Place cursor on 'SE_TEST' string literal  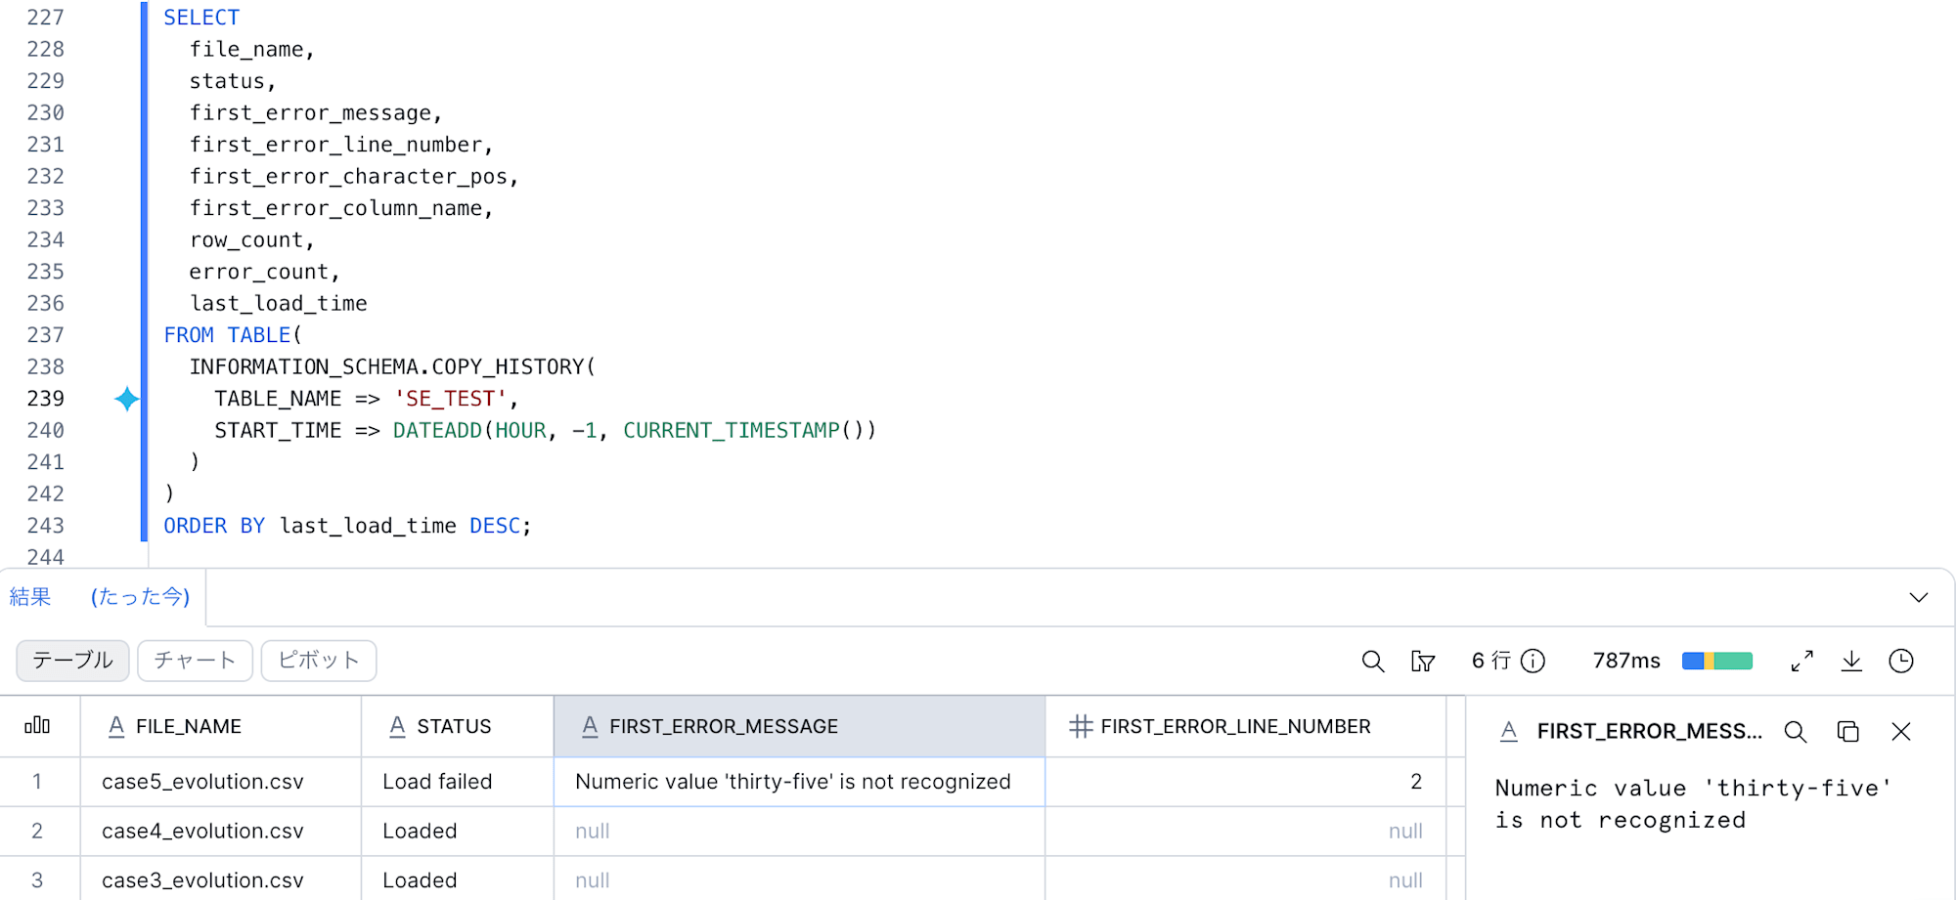[x=450, y=399]
